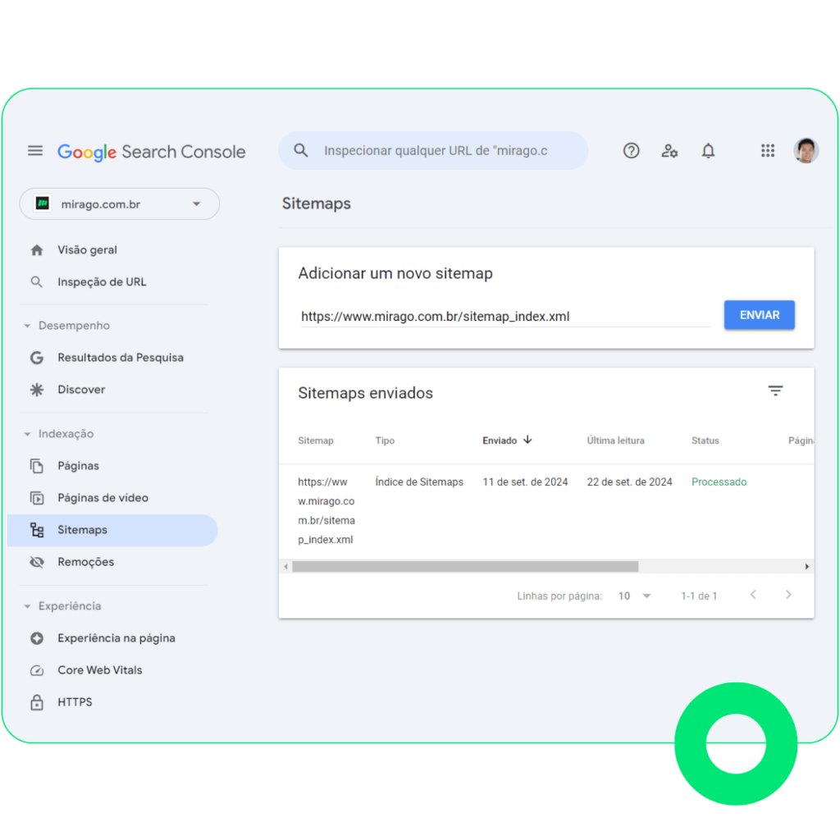Click the Remoções crossed-eye icon
This screenshot has height=840, width=840.
point(36,562)
